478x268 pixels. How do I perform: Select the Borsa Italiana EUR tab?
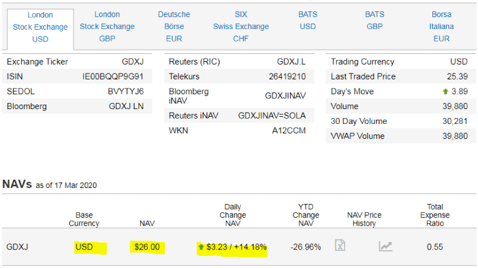click(441, 27)
